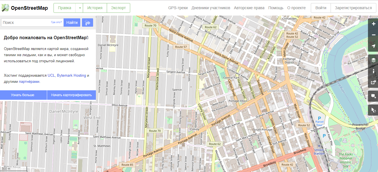378x172 pixels.
Task: Click the 'Portage-Ellice' label
Action: coord(238,101)
